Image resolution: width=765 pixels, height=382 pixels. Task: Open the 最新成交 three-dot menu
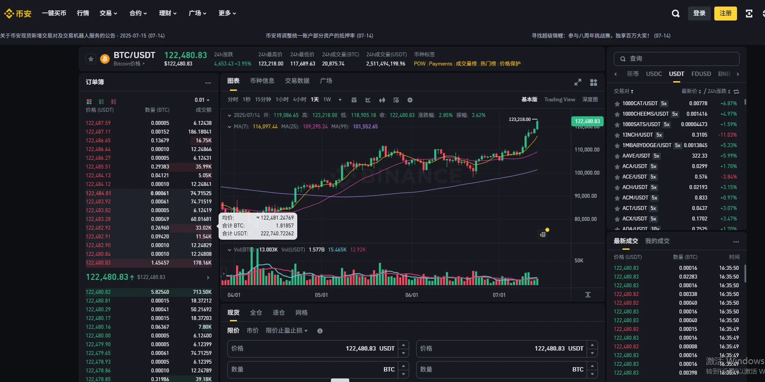736,241
